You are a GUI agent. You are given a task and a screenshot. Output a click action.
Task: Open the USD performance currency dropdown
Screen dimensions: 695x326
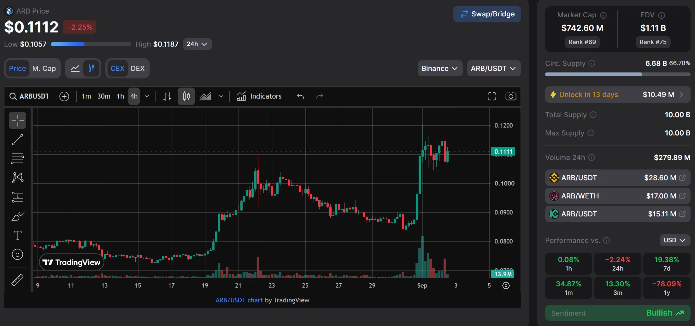click(674, 240)
